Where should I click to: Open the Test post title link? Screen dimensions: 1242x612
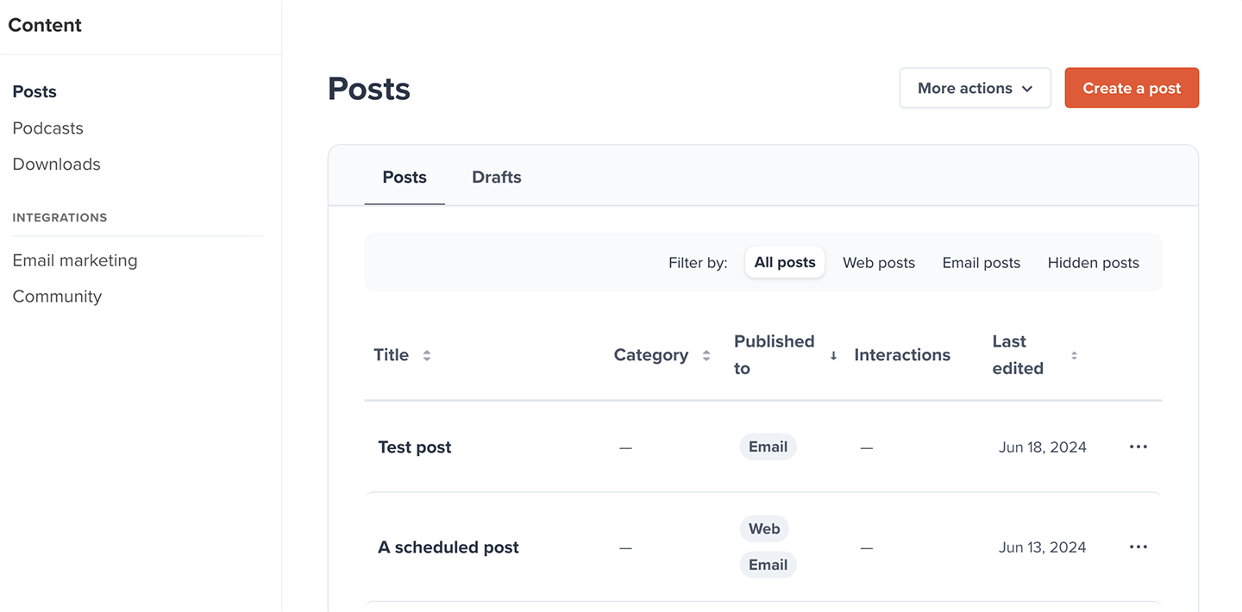pyautogui.click(x=415, y=447)
